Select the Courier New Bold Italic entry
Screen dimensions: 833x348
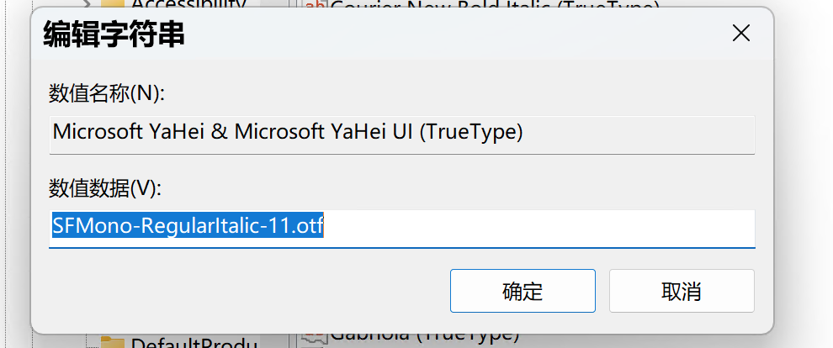[495, 3]
